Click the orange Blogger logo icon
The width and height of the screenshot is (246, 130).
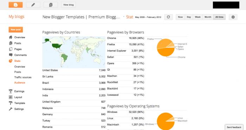(x=15, y=5)
